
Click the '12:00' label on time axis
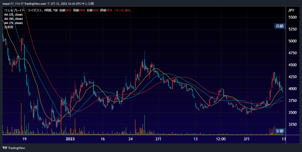click(221, 139)
